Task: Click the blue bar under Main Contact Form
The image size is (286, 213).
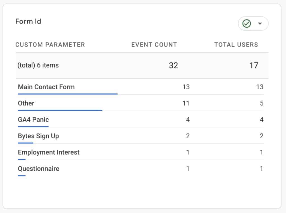Action: [x=68, y=94]
